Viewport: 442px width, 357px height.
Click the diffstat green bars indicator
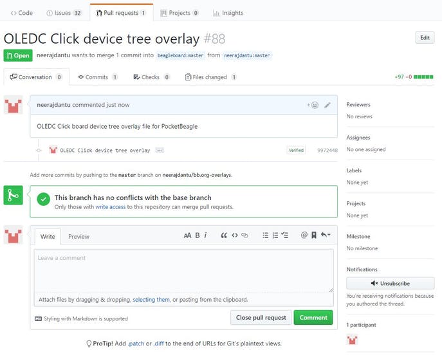(x=423, y=77)
